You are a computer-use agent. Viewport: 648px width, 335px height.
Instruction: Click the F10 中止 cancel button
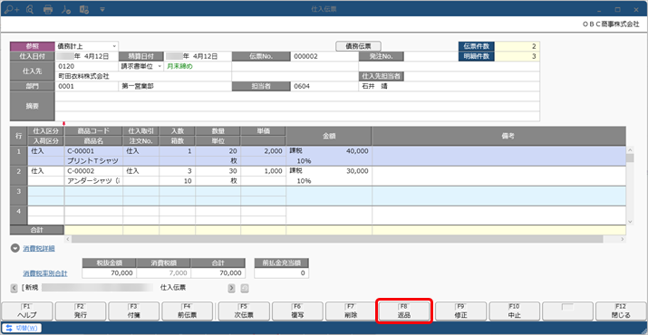pyautogui.click(x=515, y=311)
